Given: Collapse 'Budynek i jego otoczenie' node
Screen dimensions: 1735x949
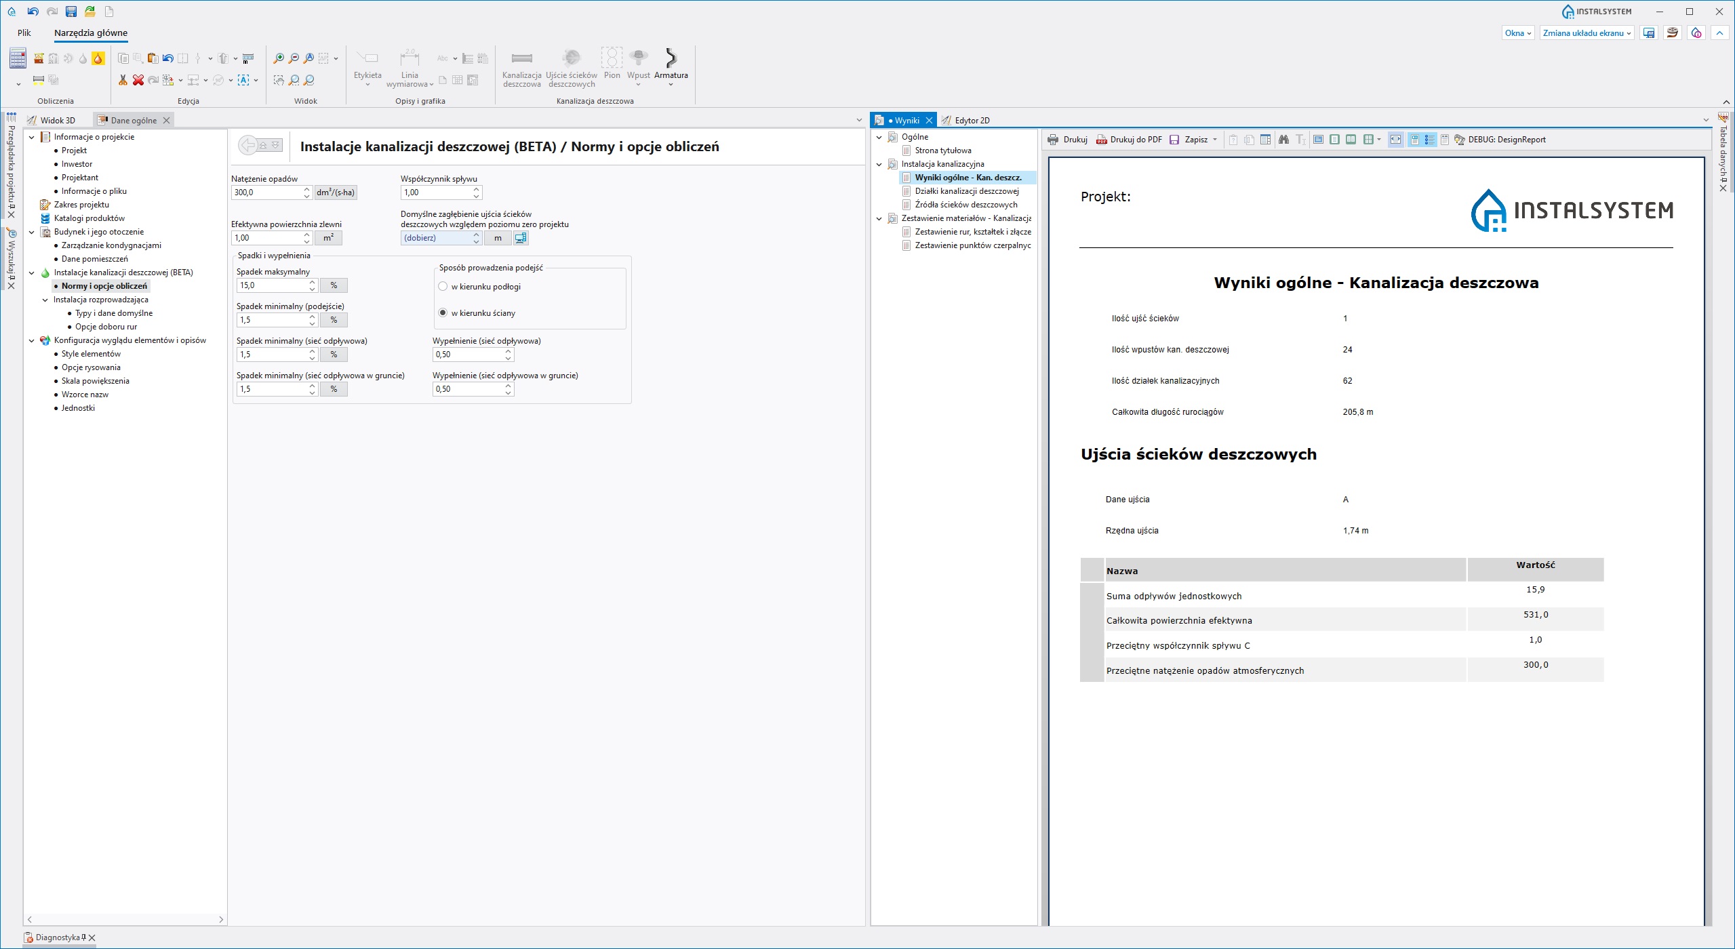Looking at the screenshot, I should (31, 232).
